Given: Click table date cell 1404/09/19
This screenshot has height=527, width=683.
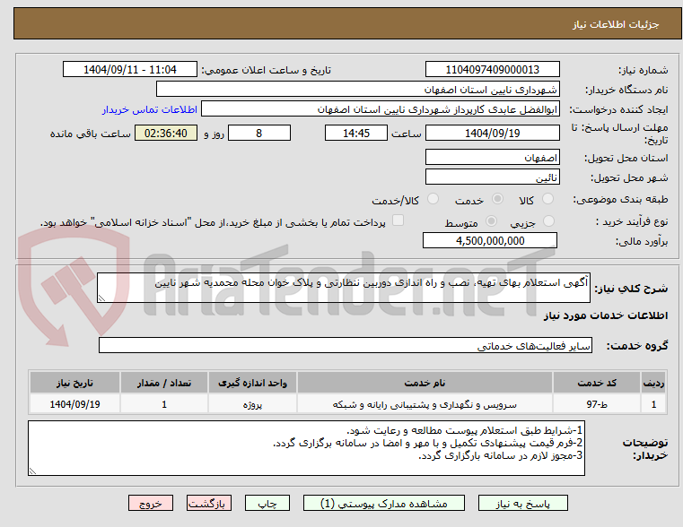Looking at the screenshot, I should click(74, 404).
